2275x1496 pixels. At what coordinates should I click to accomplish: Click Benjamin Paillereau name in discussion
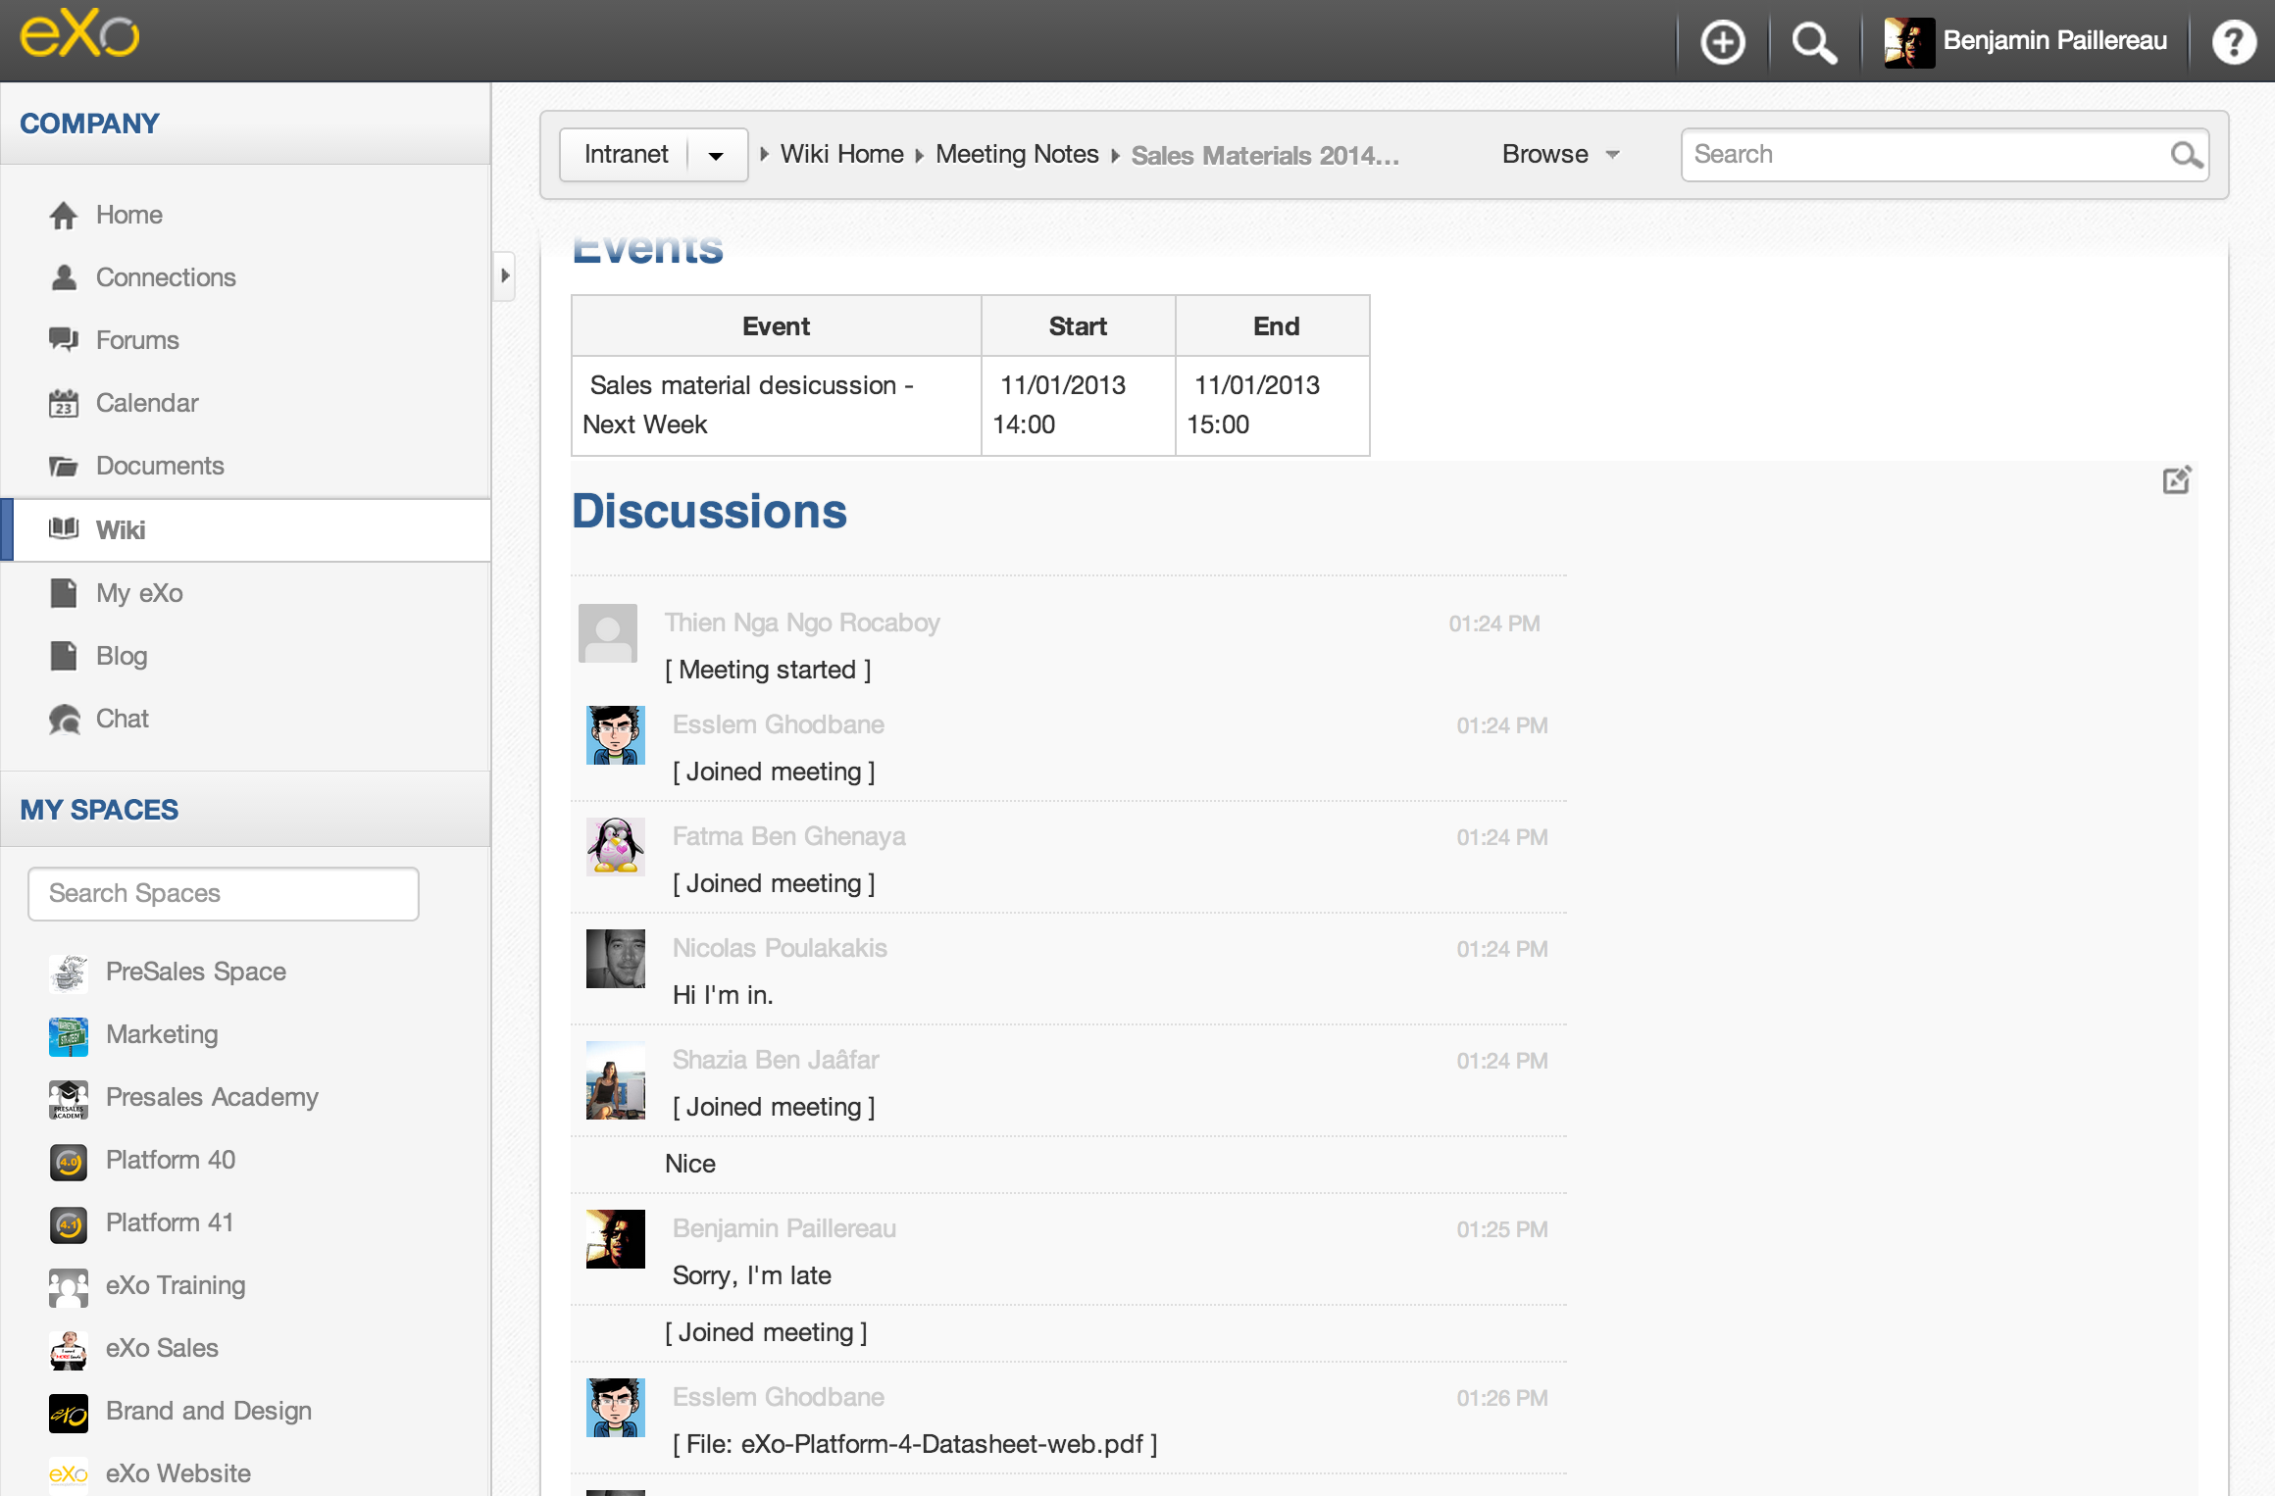pyautogui.click(x=784, y=1228)
